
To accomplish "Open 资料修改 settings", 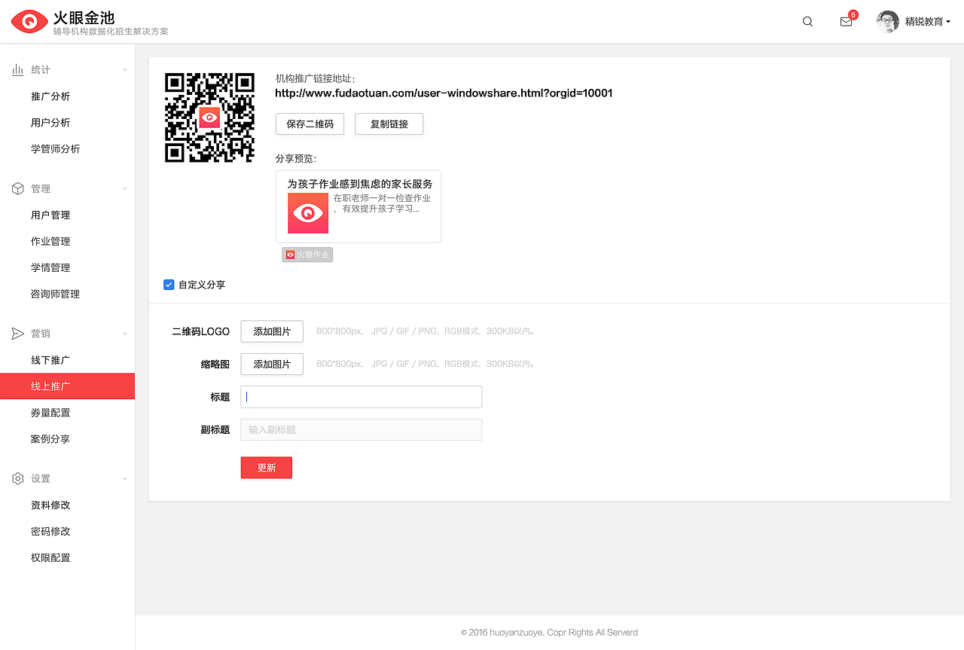I will point(50,505).
